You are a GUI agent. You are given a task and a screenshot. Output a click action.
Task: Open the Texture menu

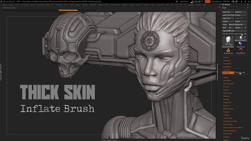click(x=146, y=5)
